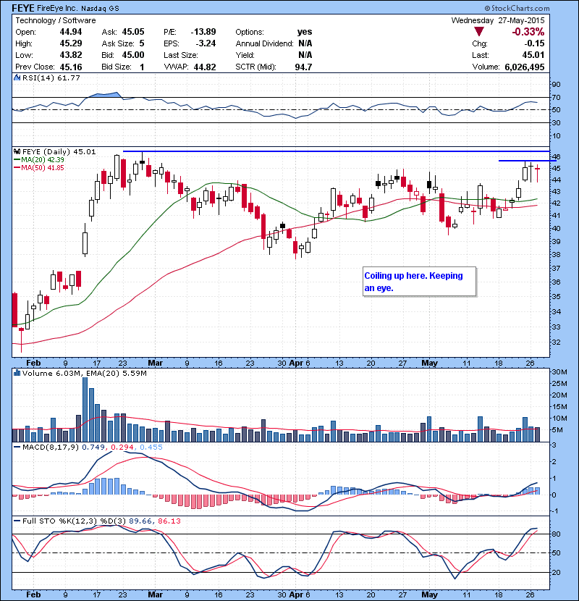Click the SCTR (Mid) value 94.7
The width and height of the screenshot is (579, 601).
(x=303, y=67)
